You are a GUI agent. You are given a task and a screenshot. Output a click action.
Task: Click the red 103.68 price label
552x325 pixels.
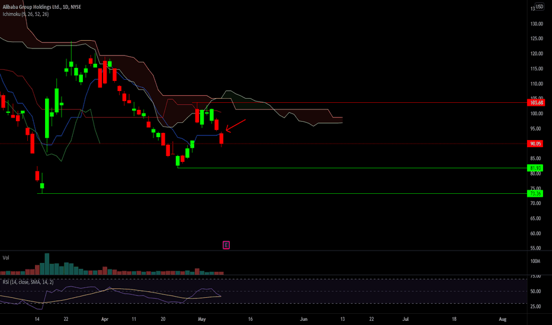[x=536, y=103]
